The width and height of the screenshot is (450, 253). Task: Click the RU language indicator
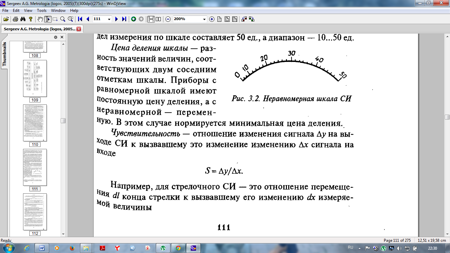(x=351, y=247)
